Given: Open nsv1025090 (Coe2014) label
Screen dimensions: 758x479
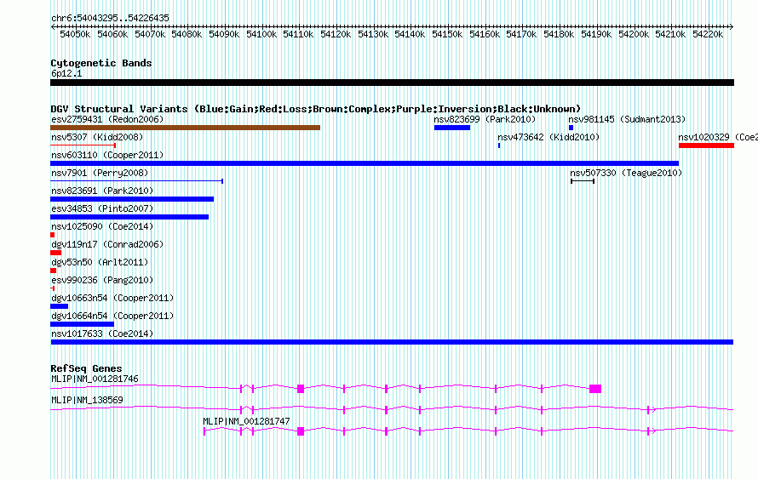Looking at the screenshot, I should (x=102, y=226).
